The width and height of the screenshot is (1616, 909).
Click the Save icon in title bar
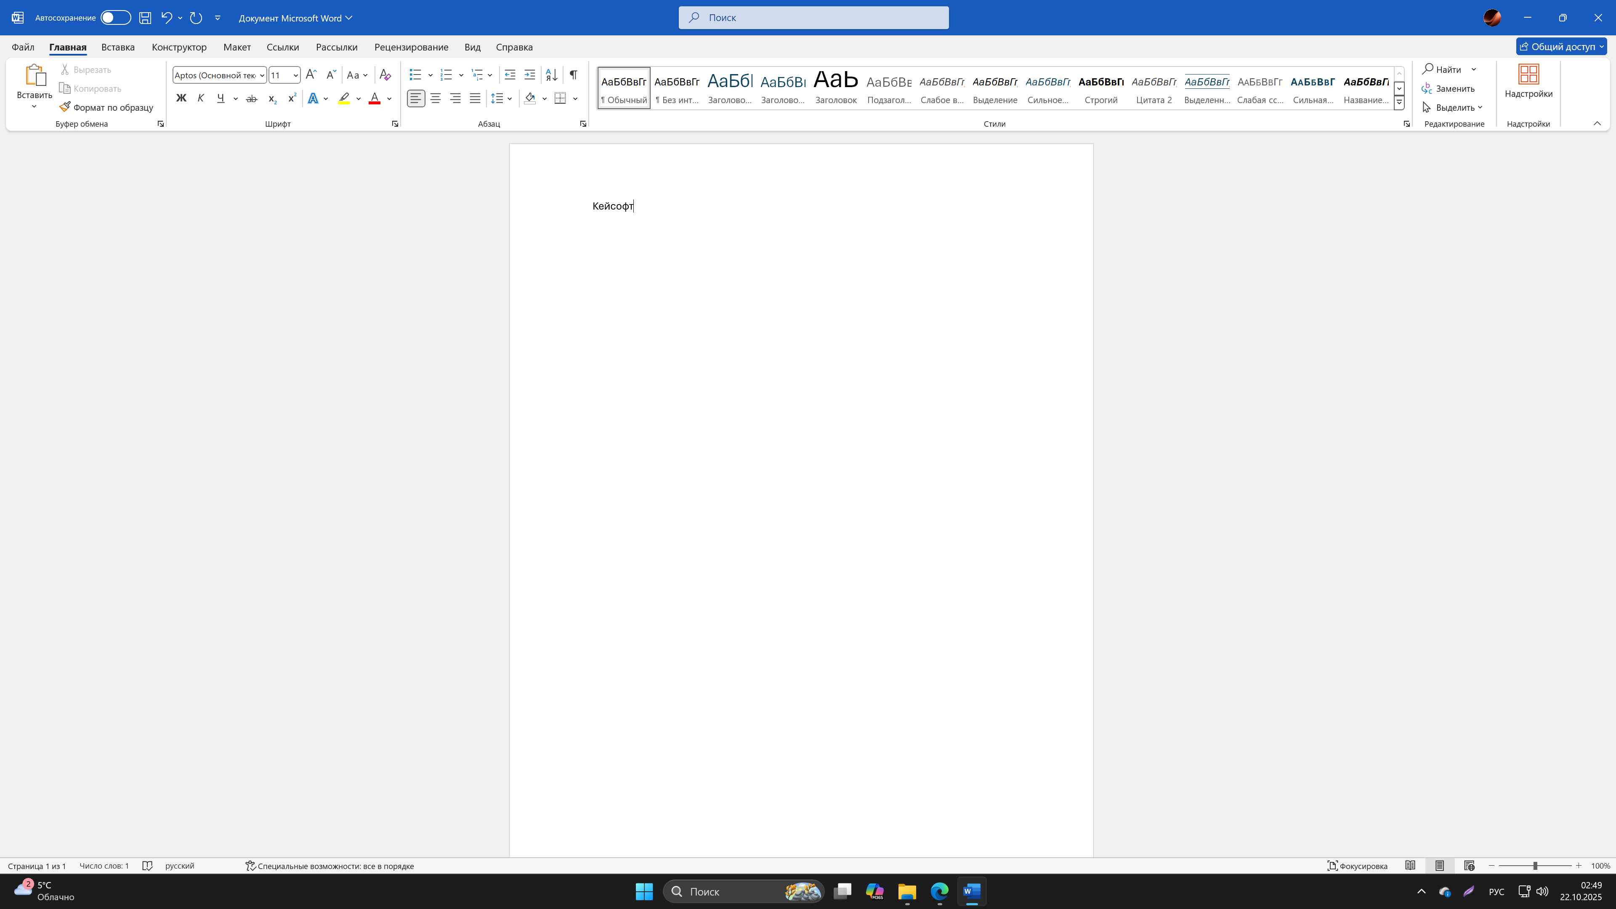point(145,18)
